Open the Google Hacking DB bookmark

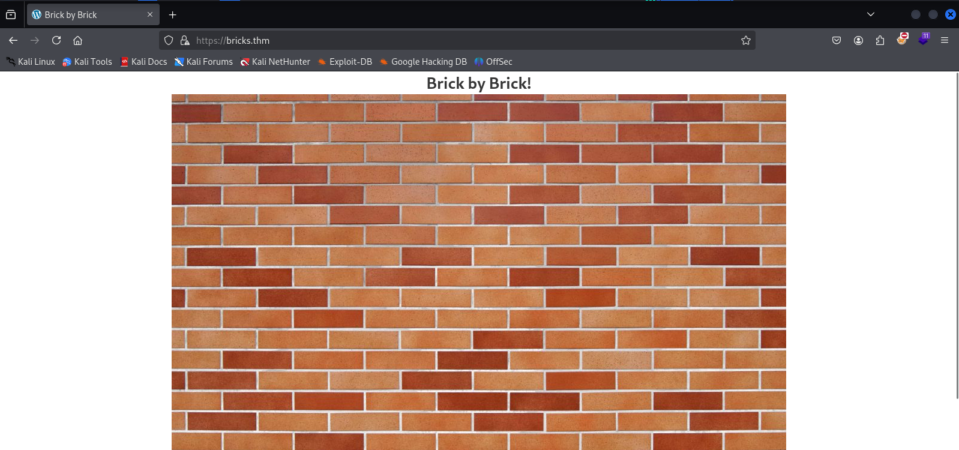pyautogui.click(x=423, y=62)
